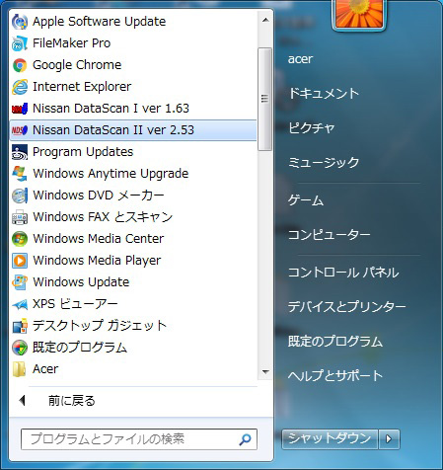Open Nissan DataScan I ver 1.63 icon
Viewport: 443px width, 470px height.
pyautogui.click(x=20, y=109)
